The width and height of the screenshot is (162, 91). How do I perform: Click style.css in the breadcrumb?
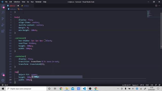click(13, 9)
